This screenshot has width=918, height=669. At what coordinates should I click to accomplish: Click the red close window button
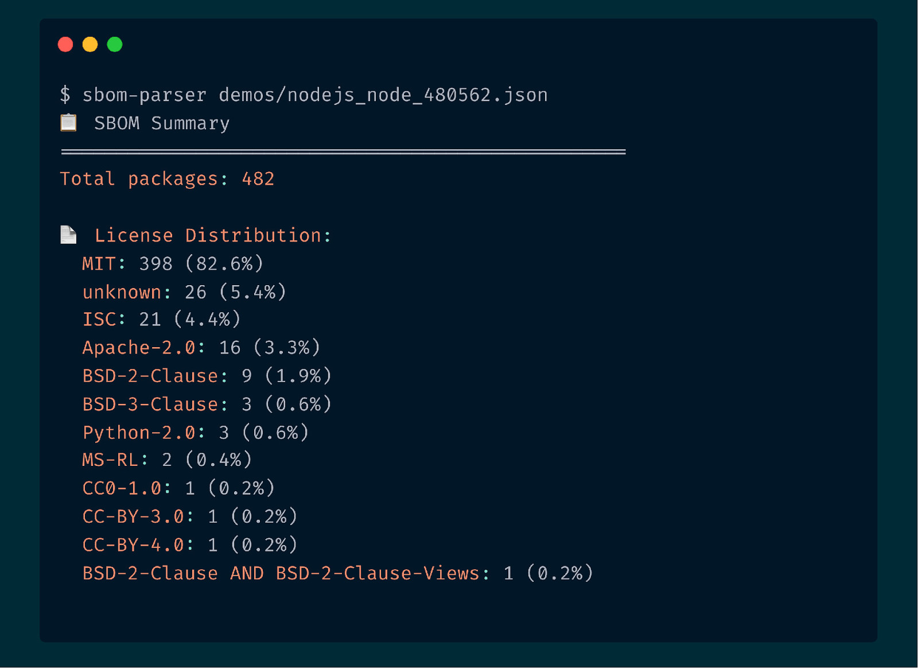tap(65, 45)
